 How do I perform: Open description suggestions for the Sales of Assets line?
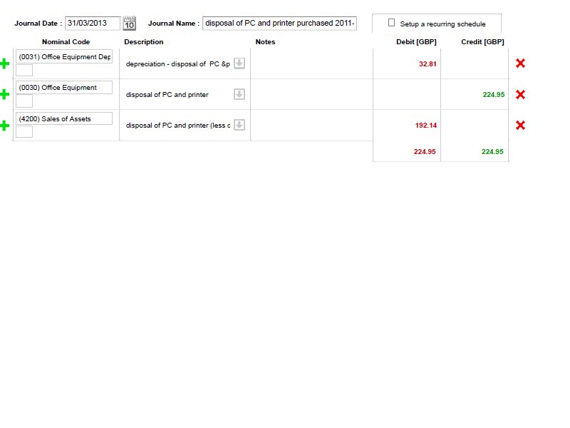[238, 125]
